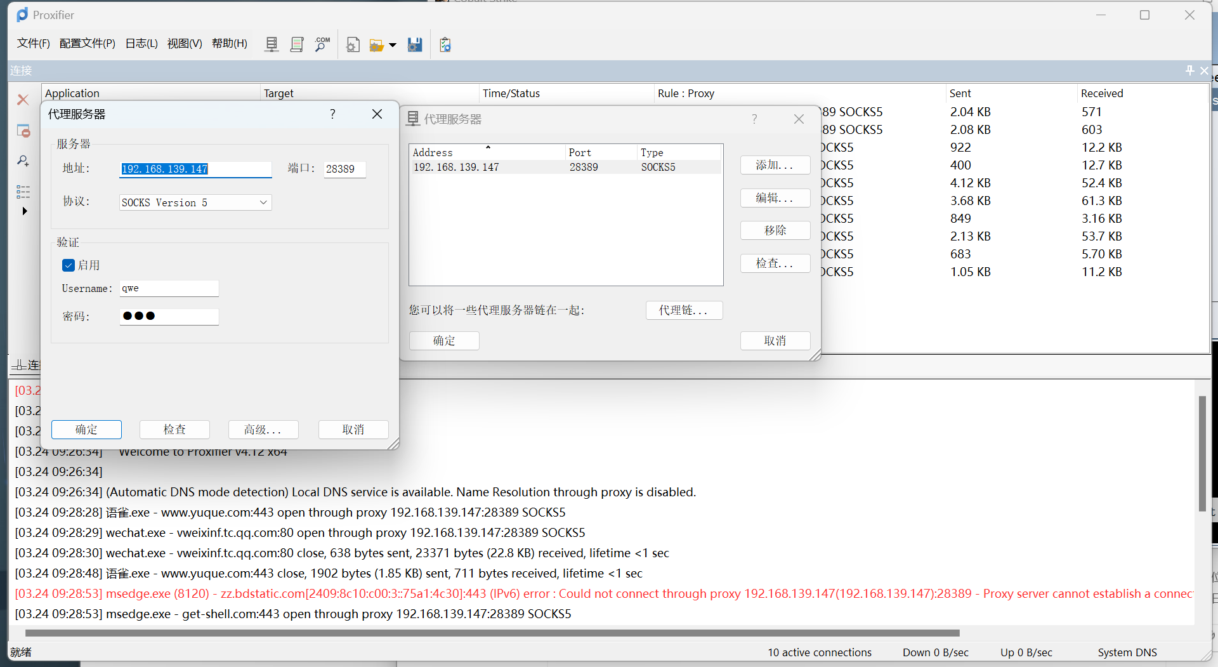Click the sidebar search user icon
Image resolution: width=1218 pixels, height=667 pixels.
23,161
